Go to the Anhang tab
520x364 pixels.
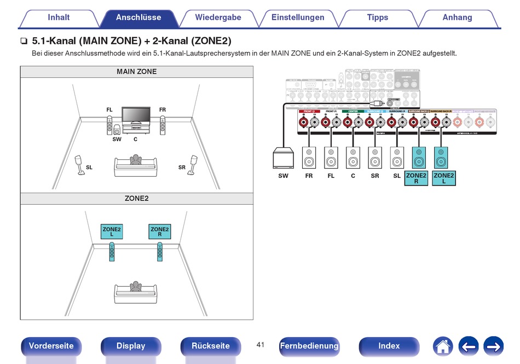point(457,18)
